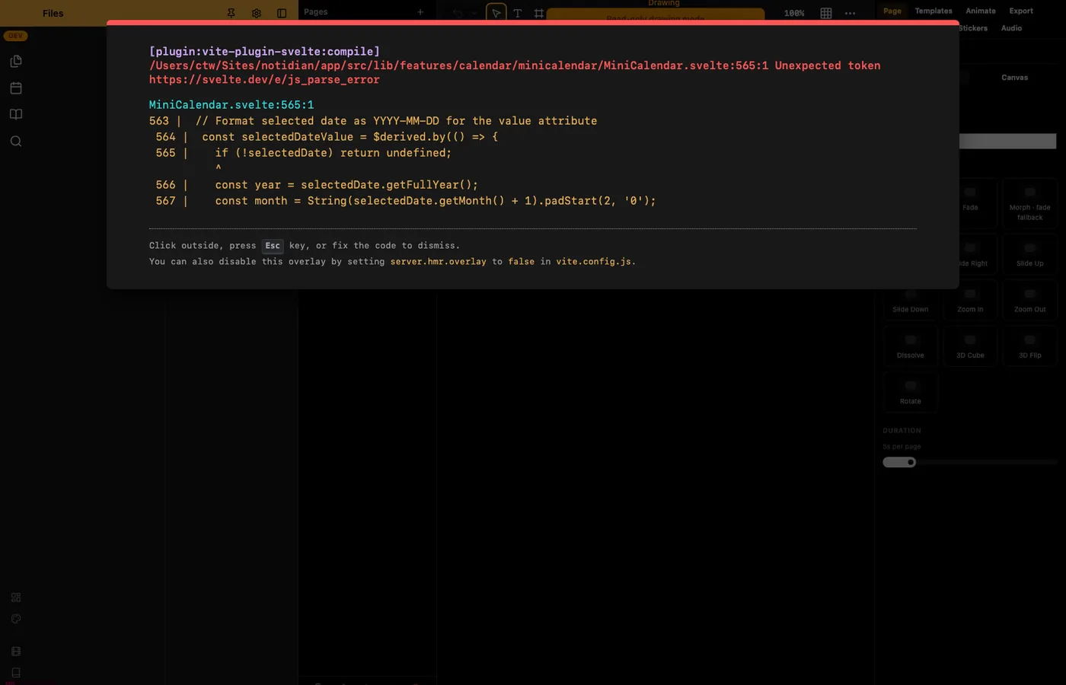
Task: Switch to the Animate tab
Action: coord(981,11)
